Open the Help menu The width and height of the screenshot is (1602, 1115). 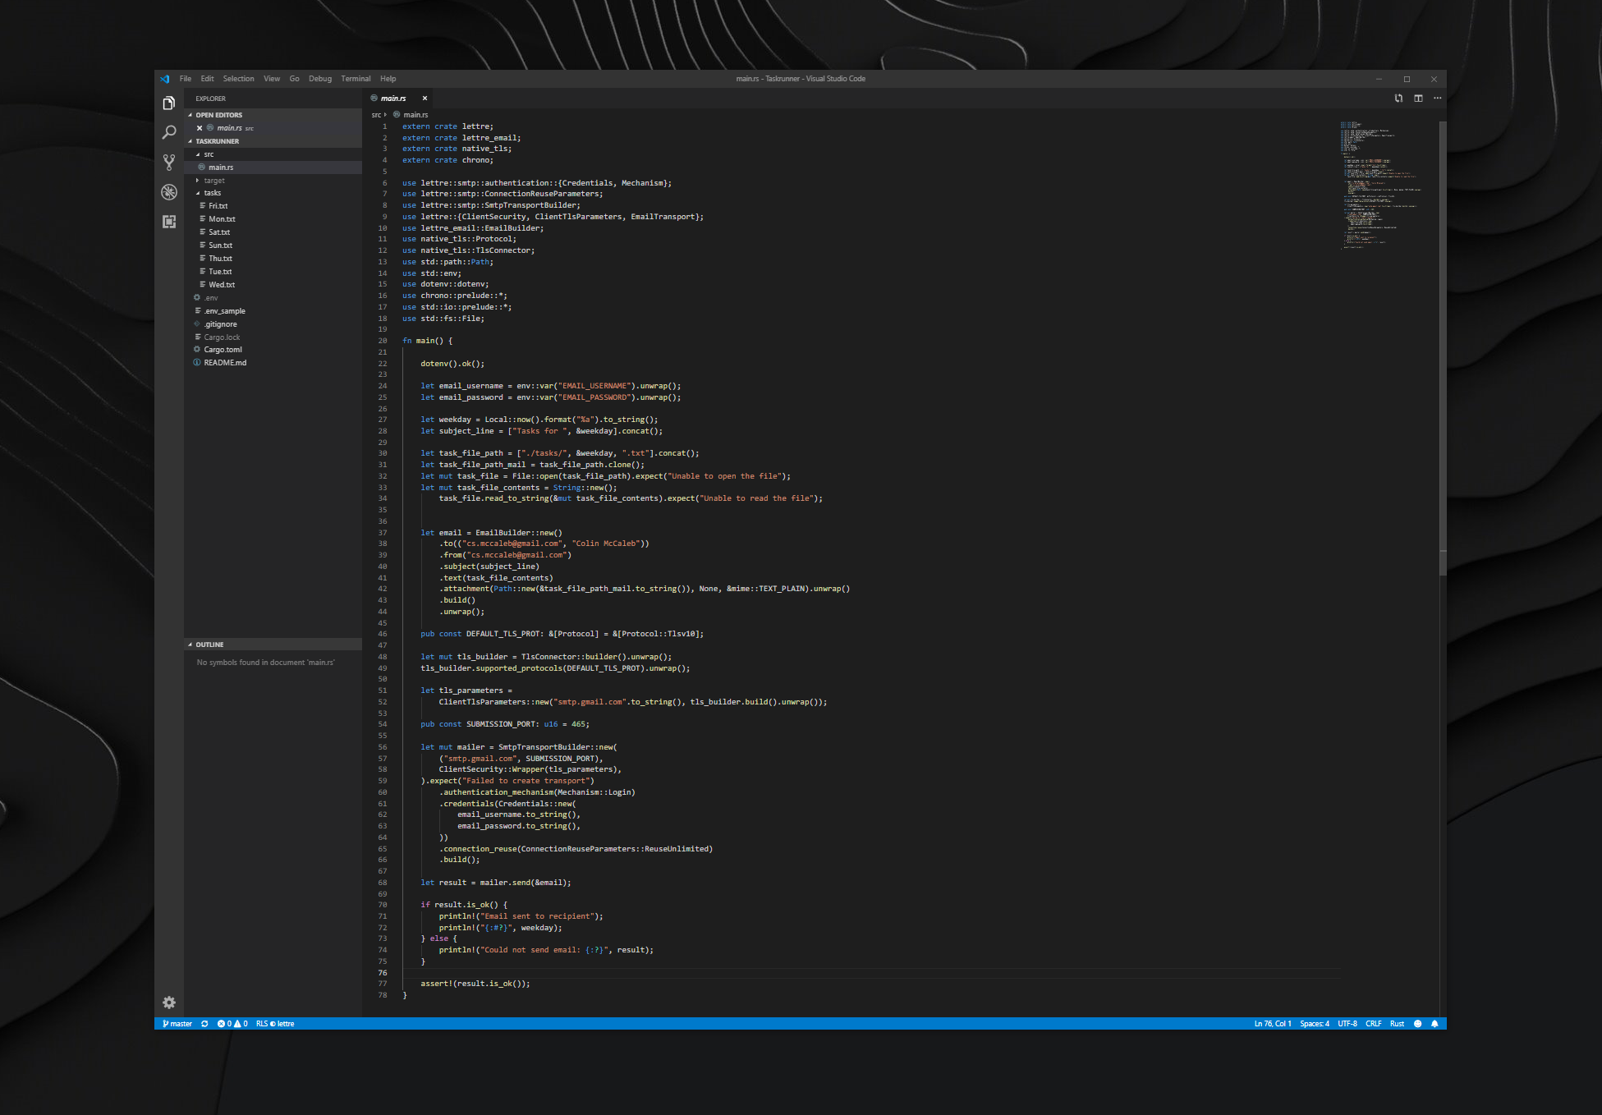point(388,79)
